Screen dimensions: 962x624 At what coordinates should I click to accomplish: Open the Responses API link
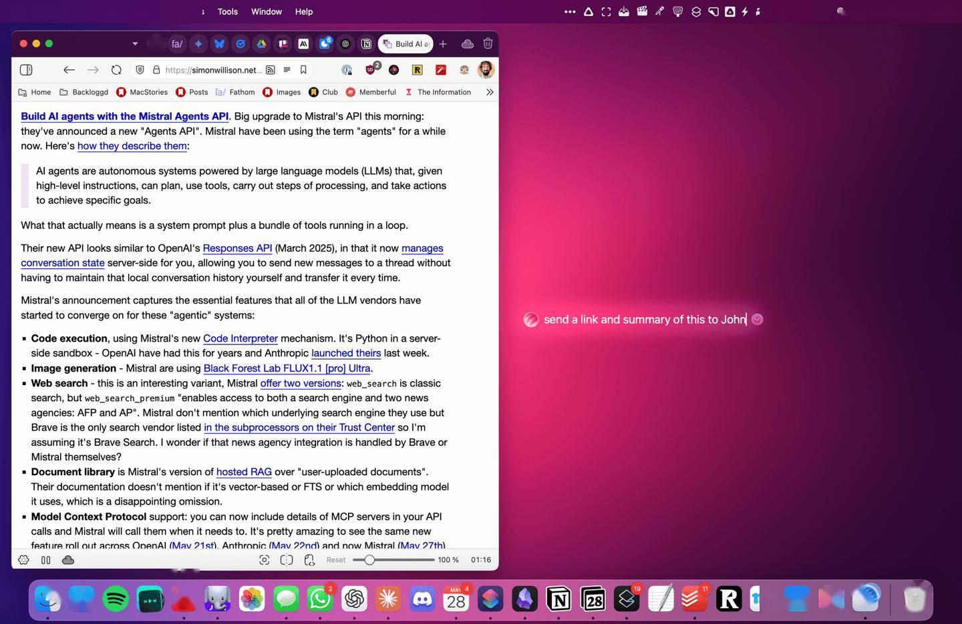pyautogui.click(x=237, y=248)
